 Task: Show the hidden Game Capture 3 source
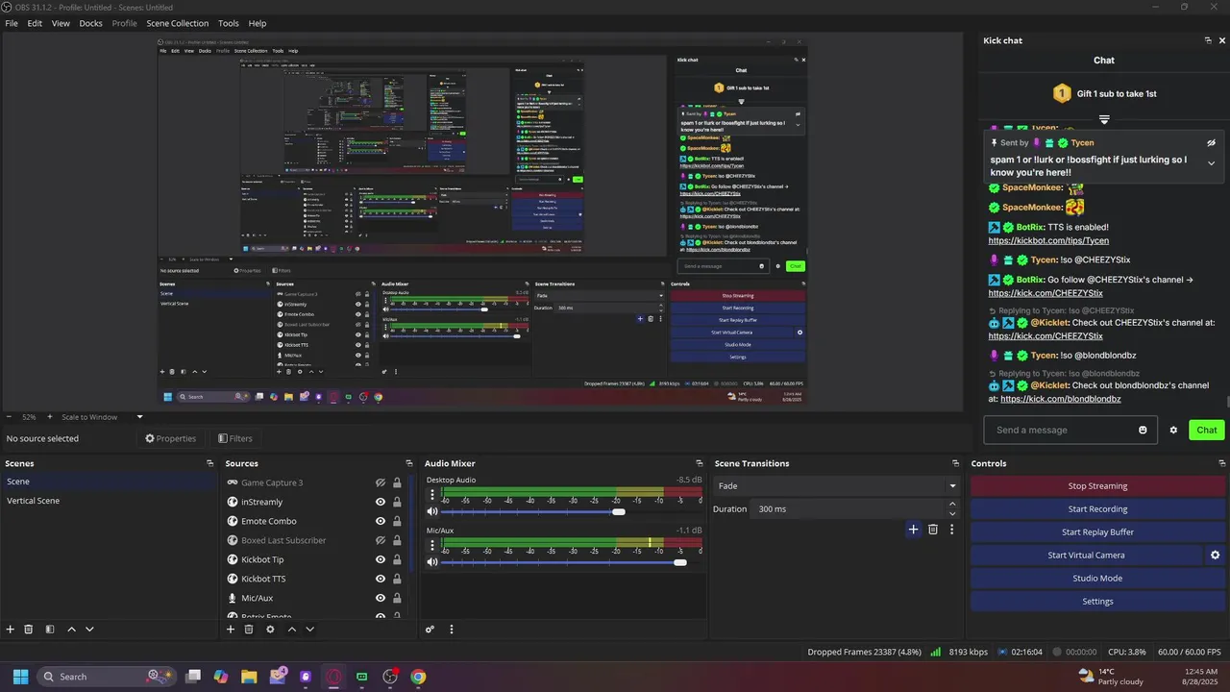(x=381, y=482)
